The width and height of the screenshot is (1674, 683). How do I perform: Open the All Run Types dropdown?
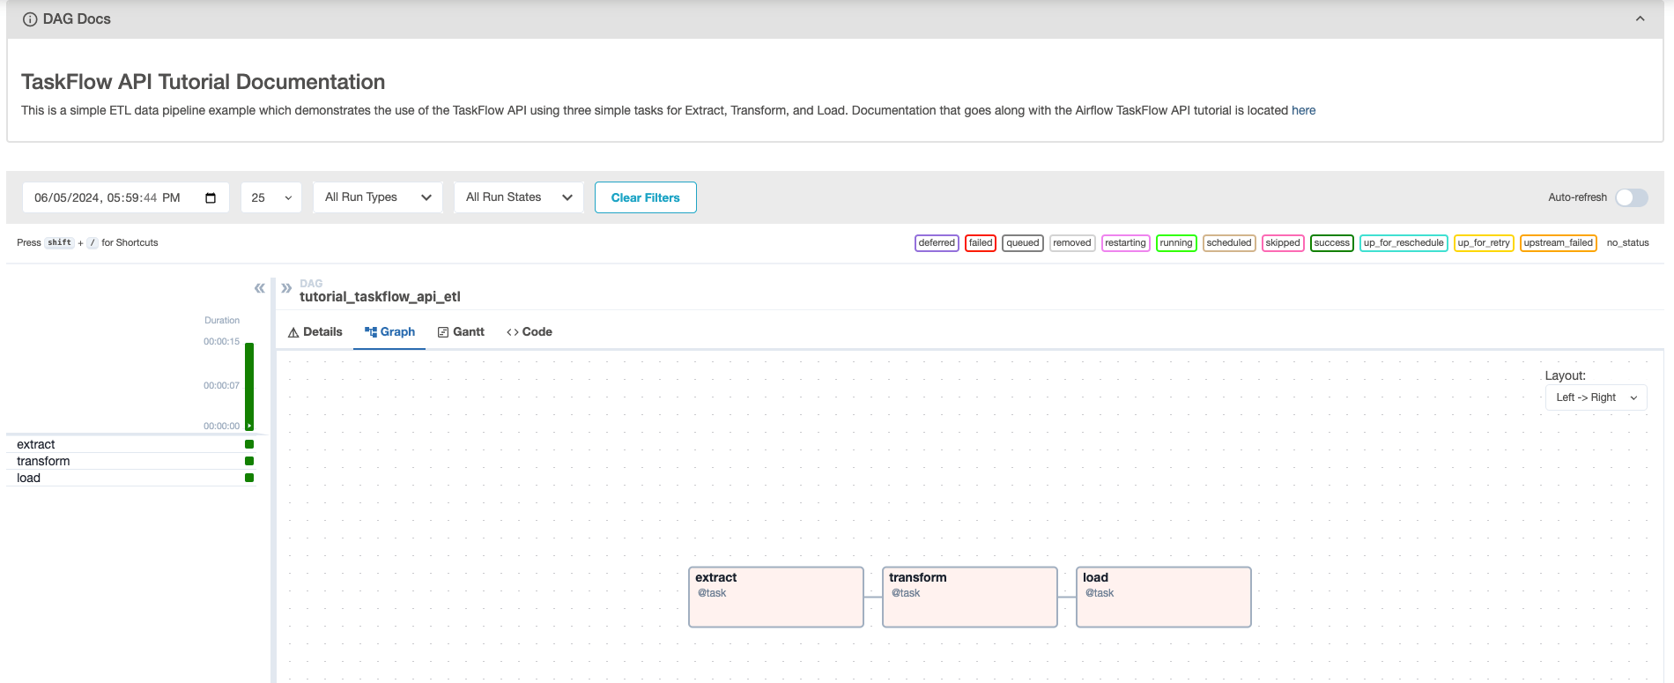(378, 197)
